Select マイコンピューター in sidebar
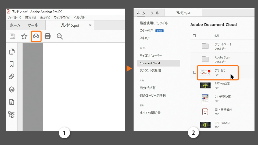Viewport: 258px width, 145px height. point(151,56)
